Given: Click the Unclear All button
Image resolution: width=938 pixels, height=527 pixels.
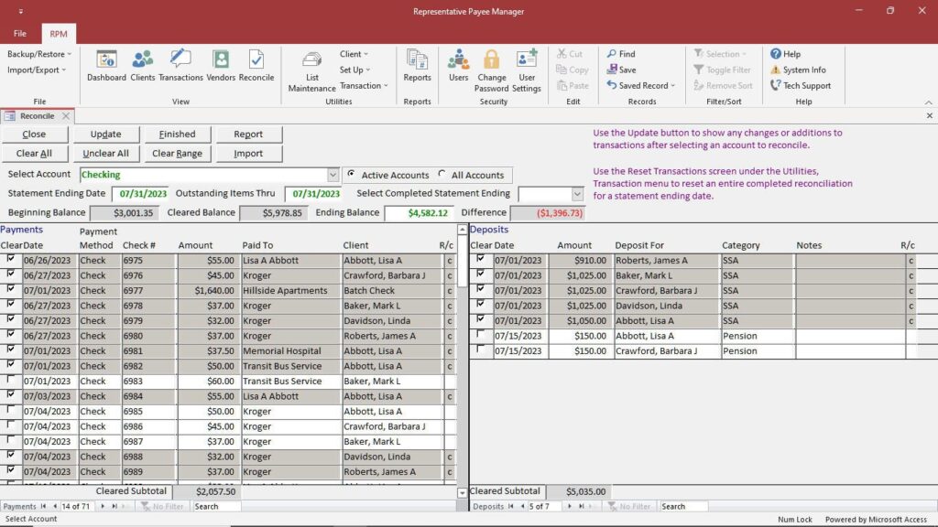Looking at the screenshot, I should (x=106, y=153).
